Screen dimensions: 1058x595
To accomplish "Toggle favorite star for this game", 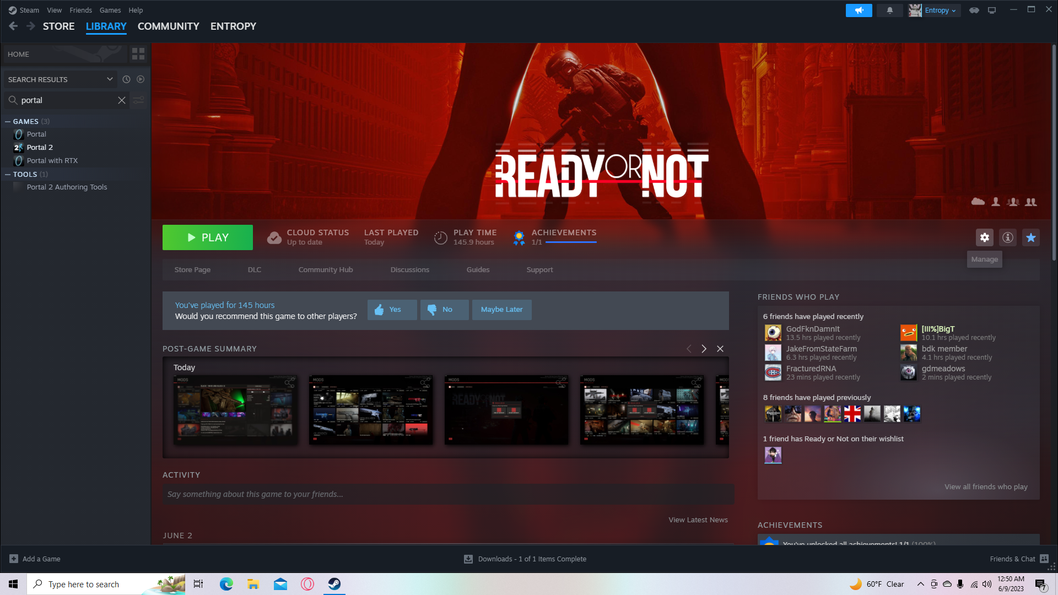I will [x=1030, y=237].
